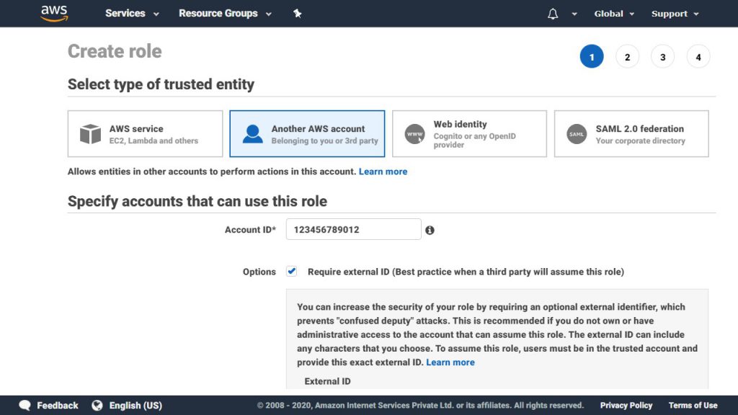Open Terms of Use link

coord(693,405)
